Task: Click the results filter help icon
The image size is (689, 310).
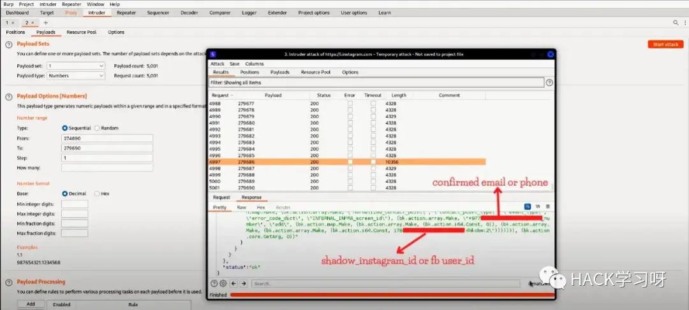Action: click(x=549, y=83)
